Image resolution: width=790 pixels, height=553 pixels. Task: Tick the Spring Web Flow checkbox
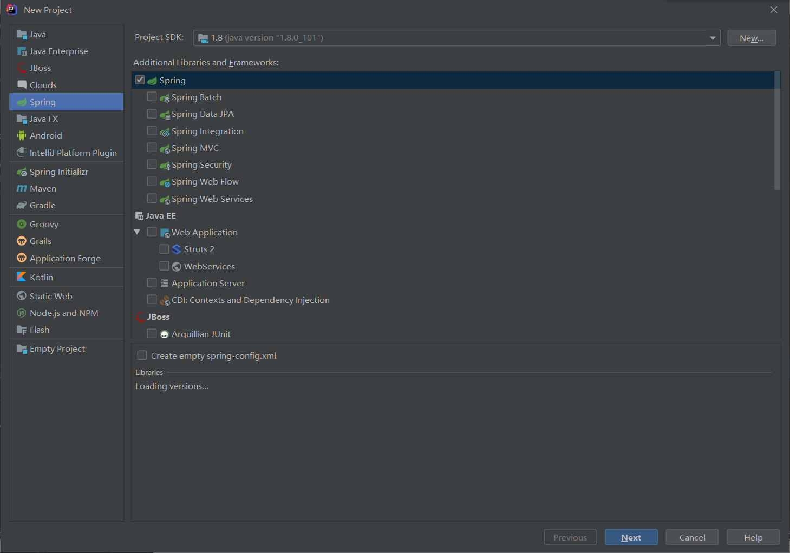point(152,181)
